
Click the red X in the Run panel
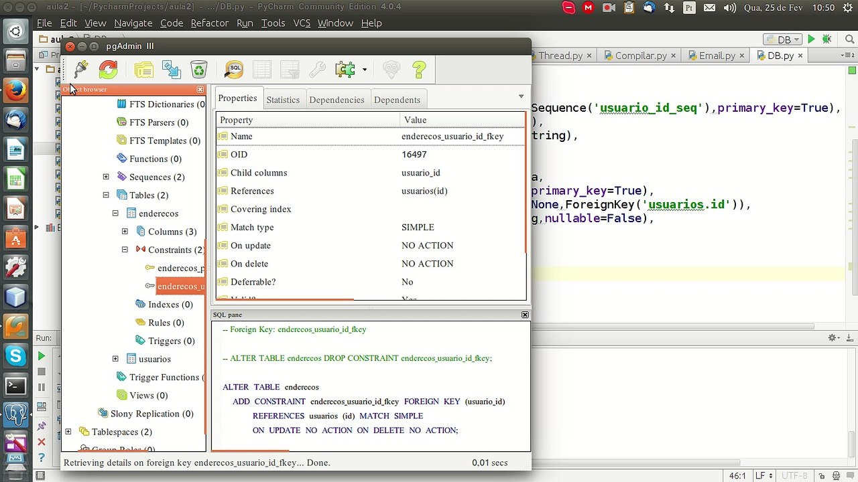[42, 442]
